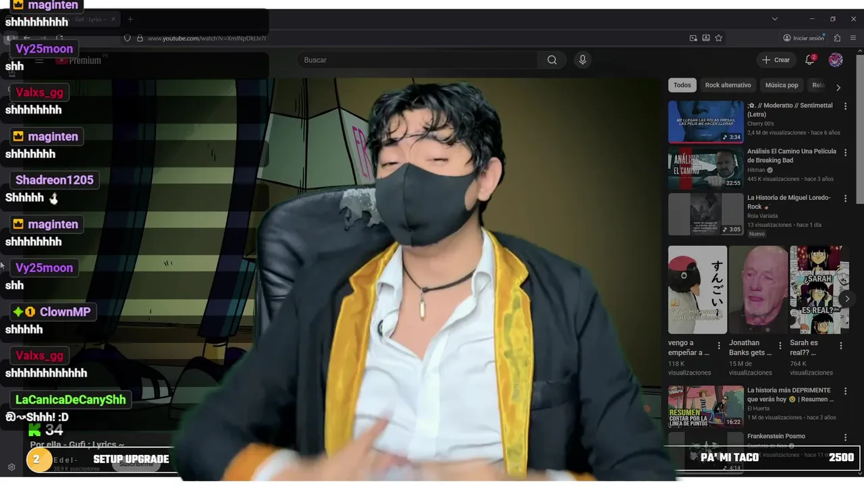Open the Hitman channel link
The image size is (864, 486).
[x=756, y=170]
